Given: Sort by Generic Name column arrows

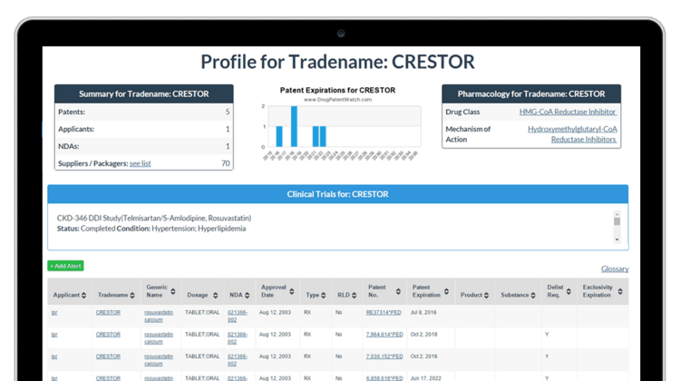Looking at the screenshot, I should pos(173,291).
